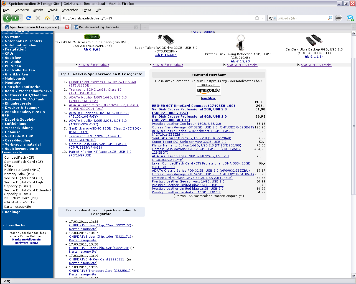Open Patriot XPorter XT Rage 16GB link
The image size is (356, 284).
tap(100, 153)
